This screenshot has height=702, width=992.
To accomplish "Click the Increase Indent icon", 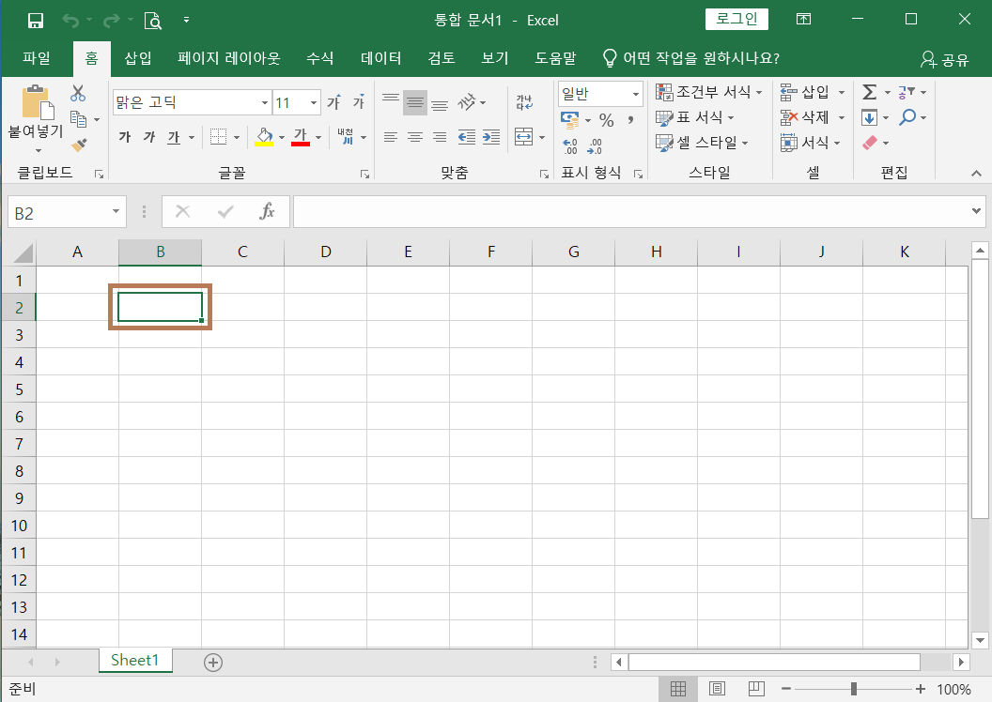I will click(x=491, y=137).
